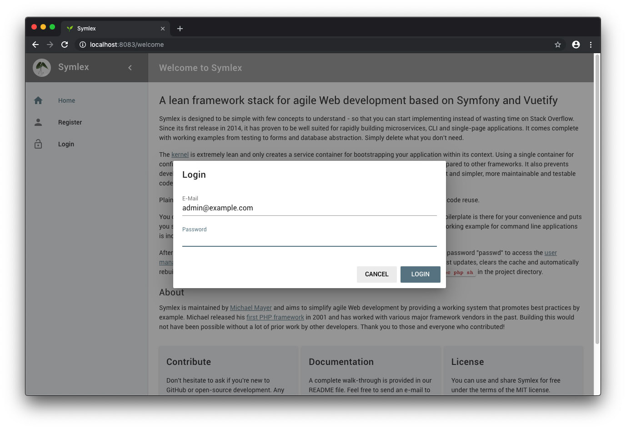Click the Register person icon

(x=38, y=122)
